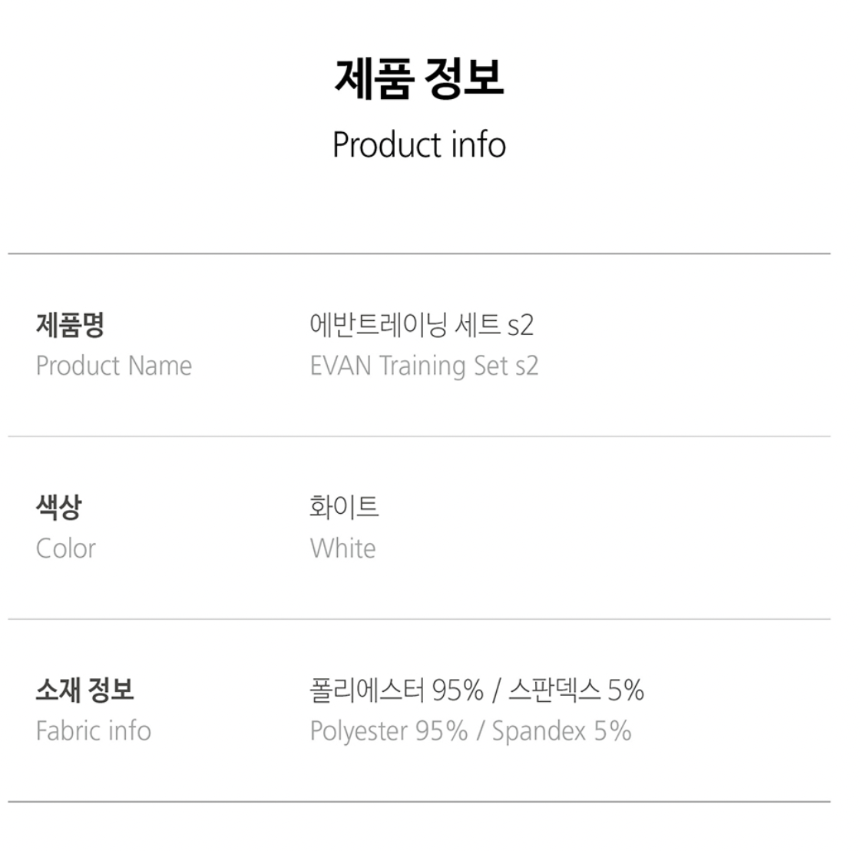The image size is (860, 851).
Task: Click the 소재 정보 label
Action: [x=84, y=690]
